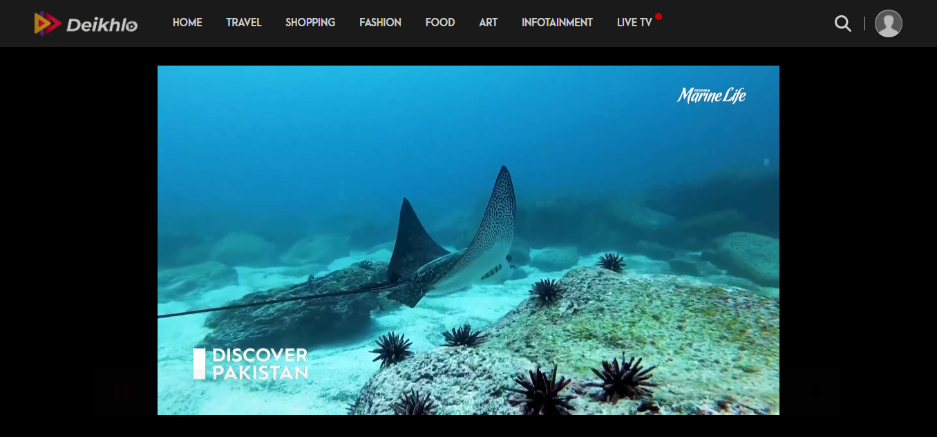Screen dimensions: 937x437
Task: Open the TRAVEL menu item
Action: click(x=244, y=23)
